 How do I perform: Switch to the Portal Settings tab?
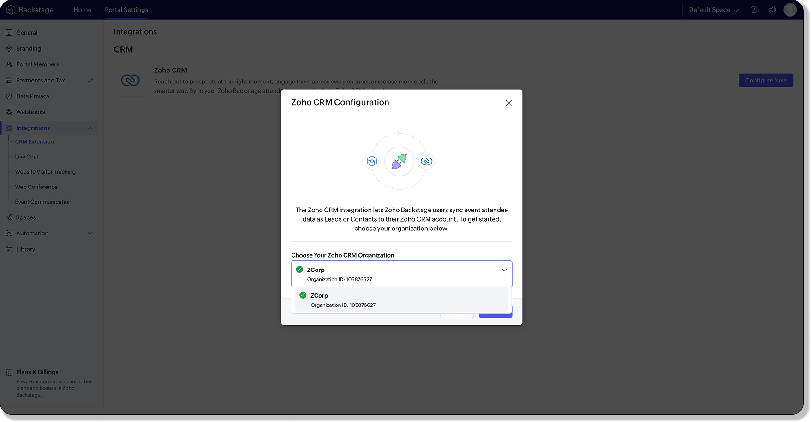[126, 10]
